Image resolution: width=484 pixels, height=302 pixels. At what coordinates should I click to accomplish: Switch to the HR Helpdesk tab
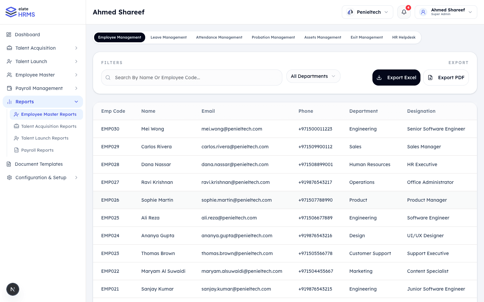point(404,37)
